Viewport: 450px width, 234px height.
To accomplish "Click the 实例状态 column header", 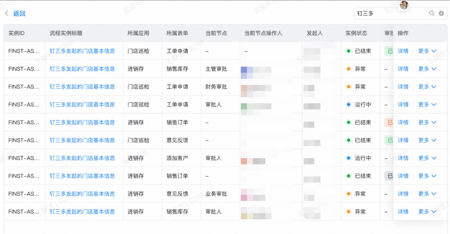I will coord(356,33).
